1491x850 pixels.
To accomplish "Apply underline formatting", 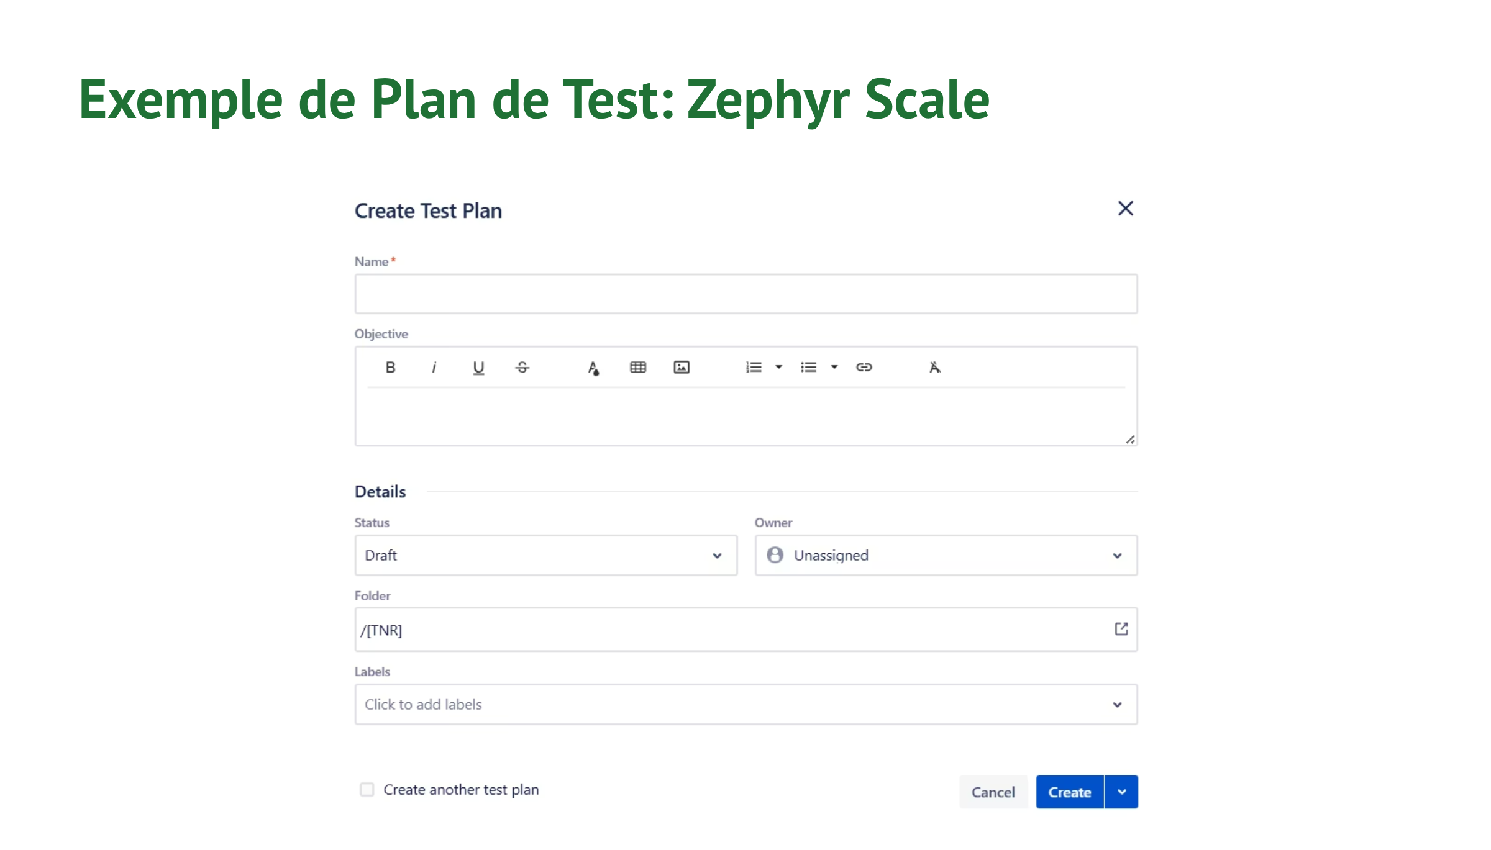I will click(478, 368).
